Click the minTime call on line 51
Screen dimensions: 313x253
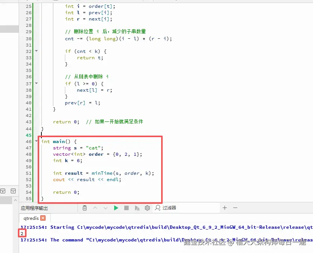102,173
